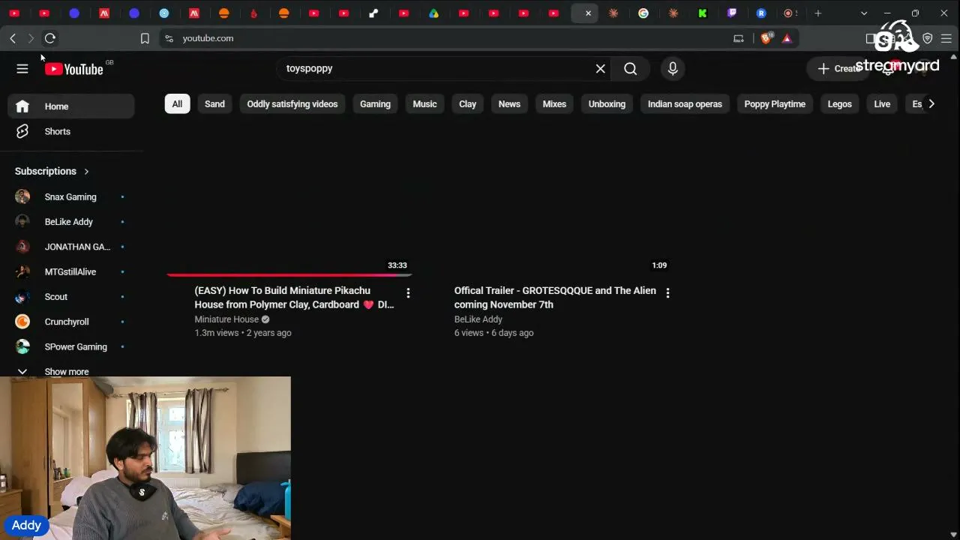Switch to the Twitch browser tab
960x540 pixels.
[x=732, y=13]
